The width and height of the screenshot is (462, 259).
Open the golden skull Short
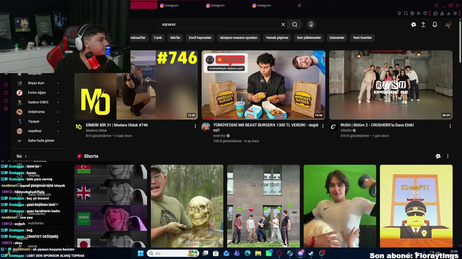pos(187,206)
